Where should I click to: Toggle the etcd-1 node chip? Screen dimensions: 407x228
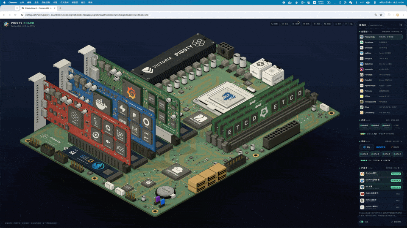[x=364, y=126]
